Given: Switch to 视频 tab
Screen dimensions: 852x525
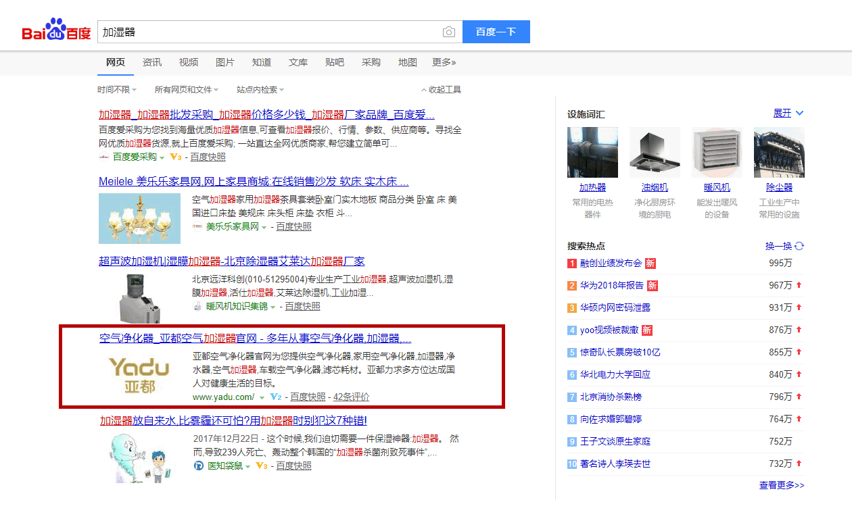Looking at the screenshot, I should pos(189,62).
